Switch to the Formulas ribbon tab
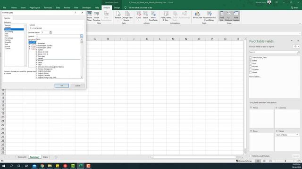The image size is (302, 169). 48,8
